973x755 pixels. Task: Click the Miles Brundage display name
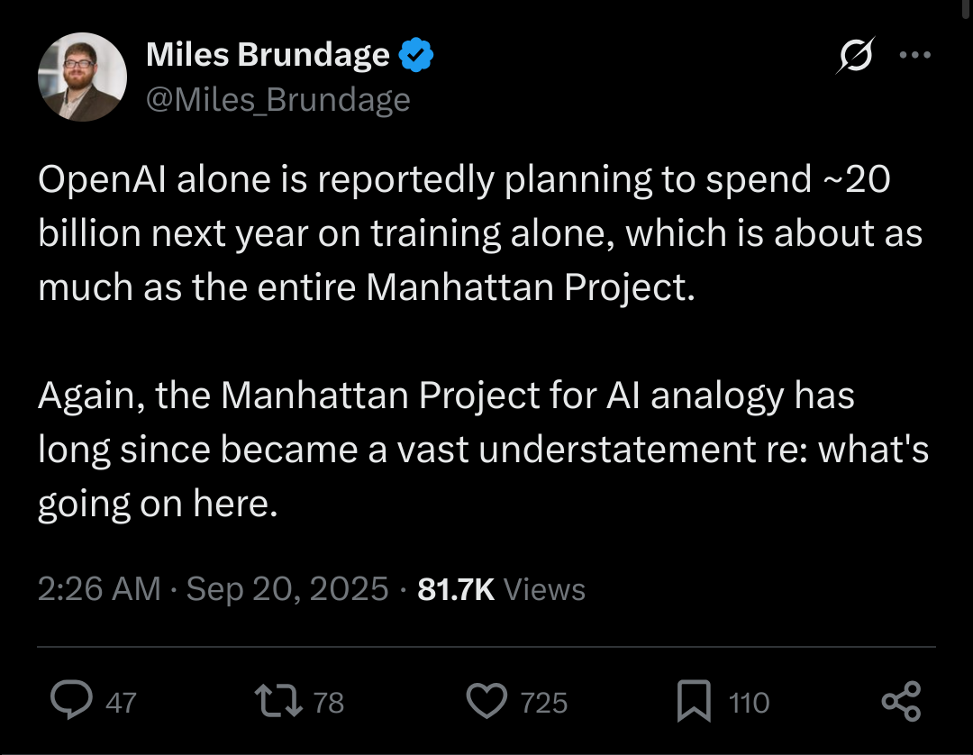coord(268,56)
